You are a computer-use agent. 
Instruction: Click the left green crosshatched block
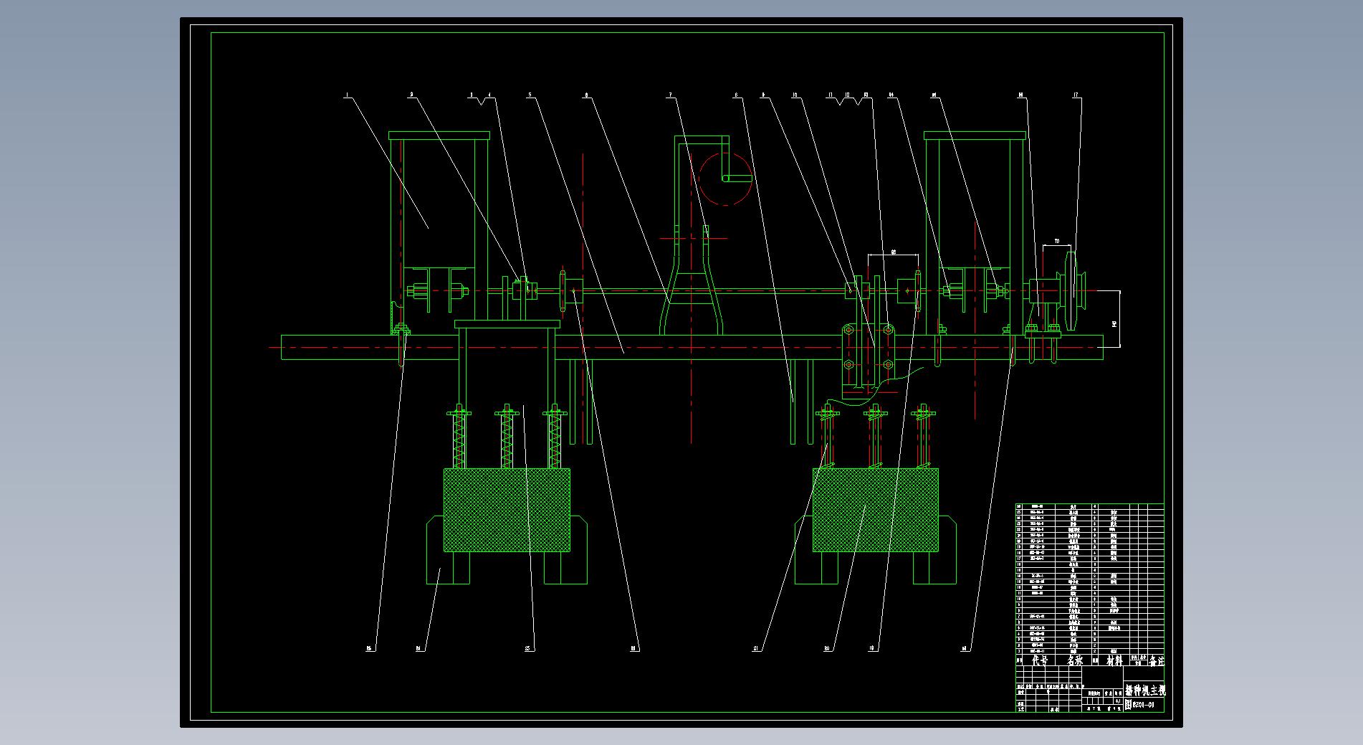coord(507,510)
